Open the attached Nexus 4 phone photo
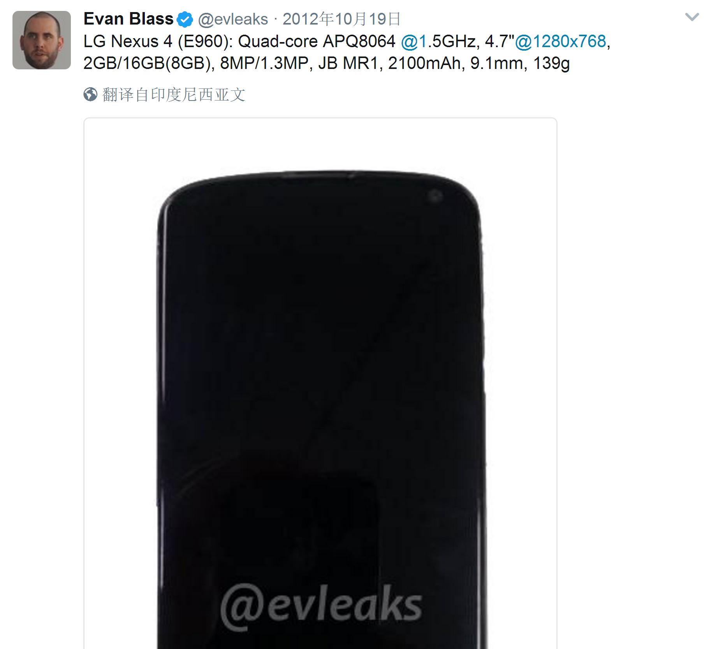The height and width of the screenshot is (649, 709). pyautogui.click(x=320, y=383)
